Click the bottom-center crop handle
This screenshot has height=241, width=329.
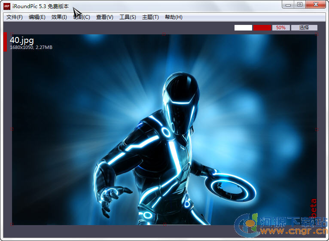[x=164, y=225]
